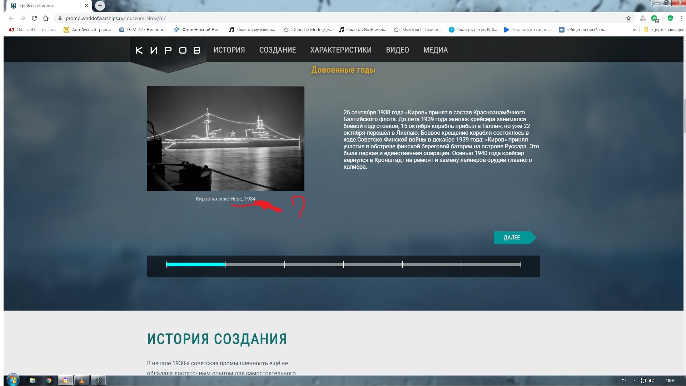Viewport: 686px width, 386px height.
Task: Open the Chrome three-dot menu
Action: (681, 18)
